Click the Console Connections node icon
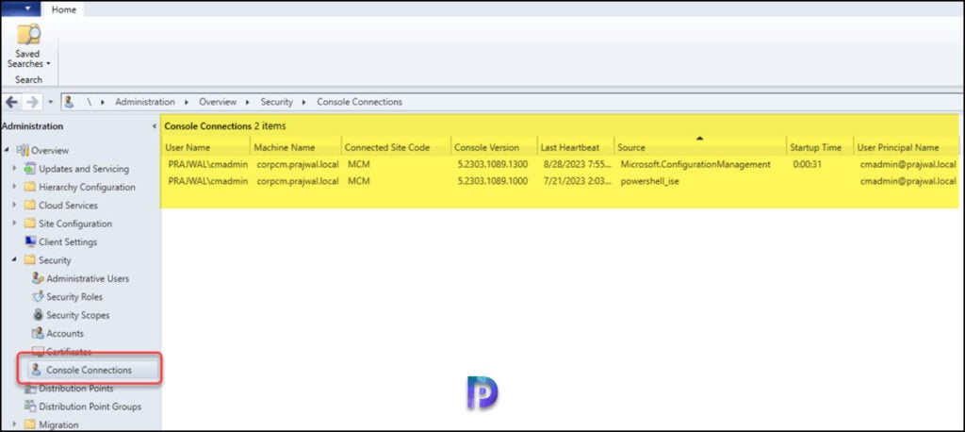 pyautogui.click(x=37, y=370)
